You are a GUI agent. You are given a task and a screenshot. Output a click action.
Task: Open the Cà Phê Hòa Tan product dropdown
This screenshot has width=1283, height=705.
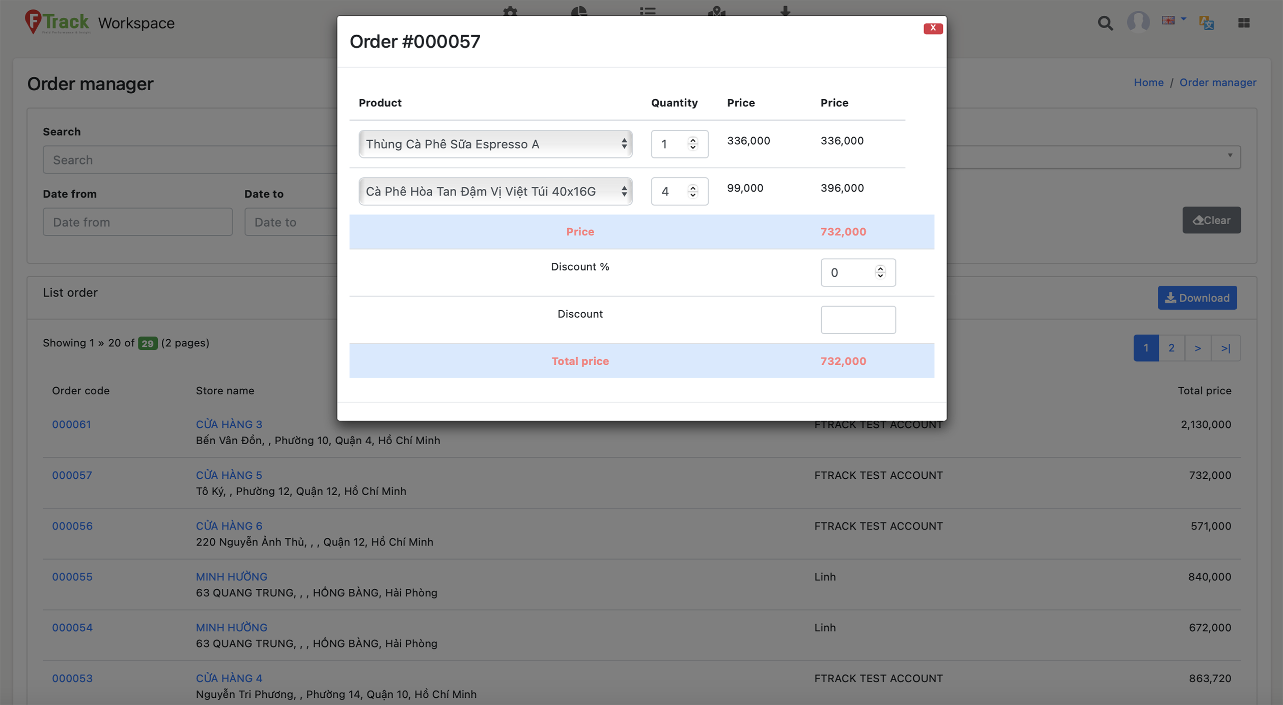495,192
